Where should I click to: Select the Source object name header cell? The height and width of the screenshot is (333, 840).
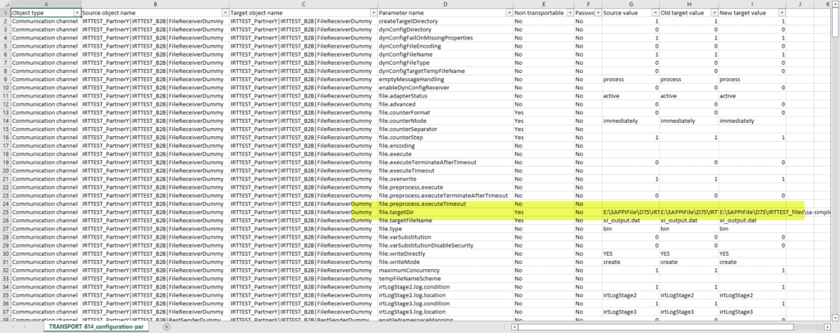click(x=155, y=12)
